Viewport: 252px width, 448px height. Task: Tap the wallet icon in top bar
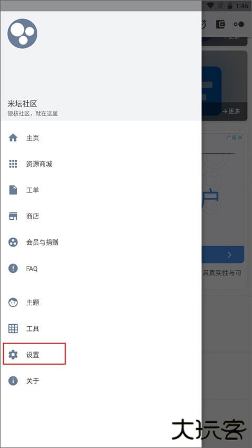220,24
